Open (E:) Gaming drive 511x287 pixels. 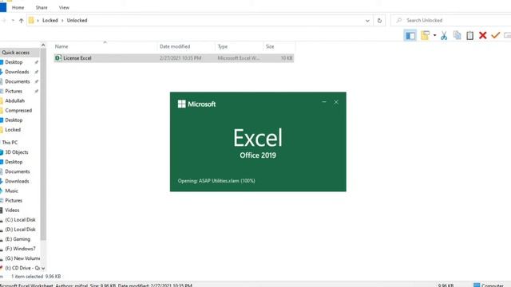tap(18, 239)
